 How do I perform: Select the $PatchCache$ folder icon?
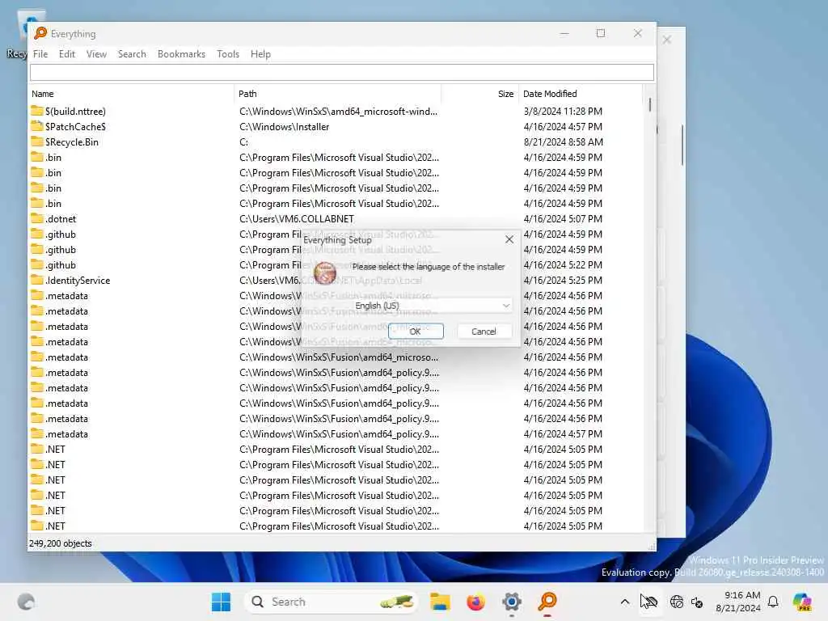point(37,126)
